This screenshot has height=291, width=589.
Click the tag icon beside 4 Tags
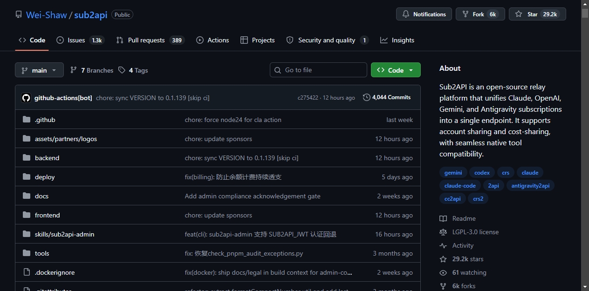122,70
